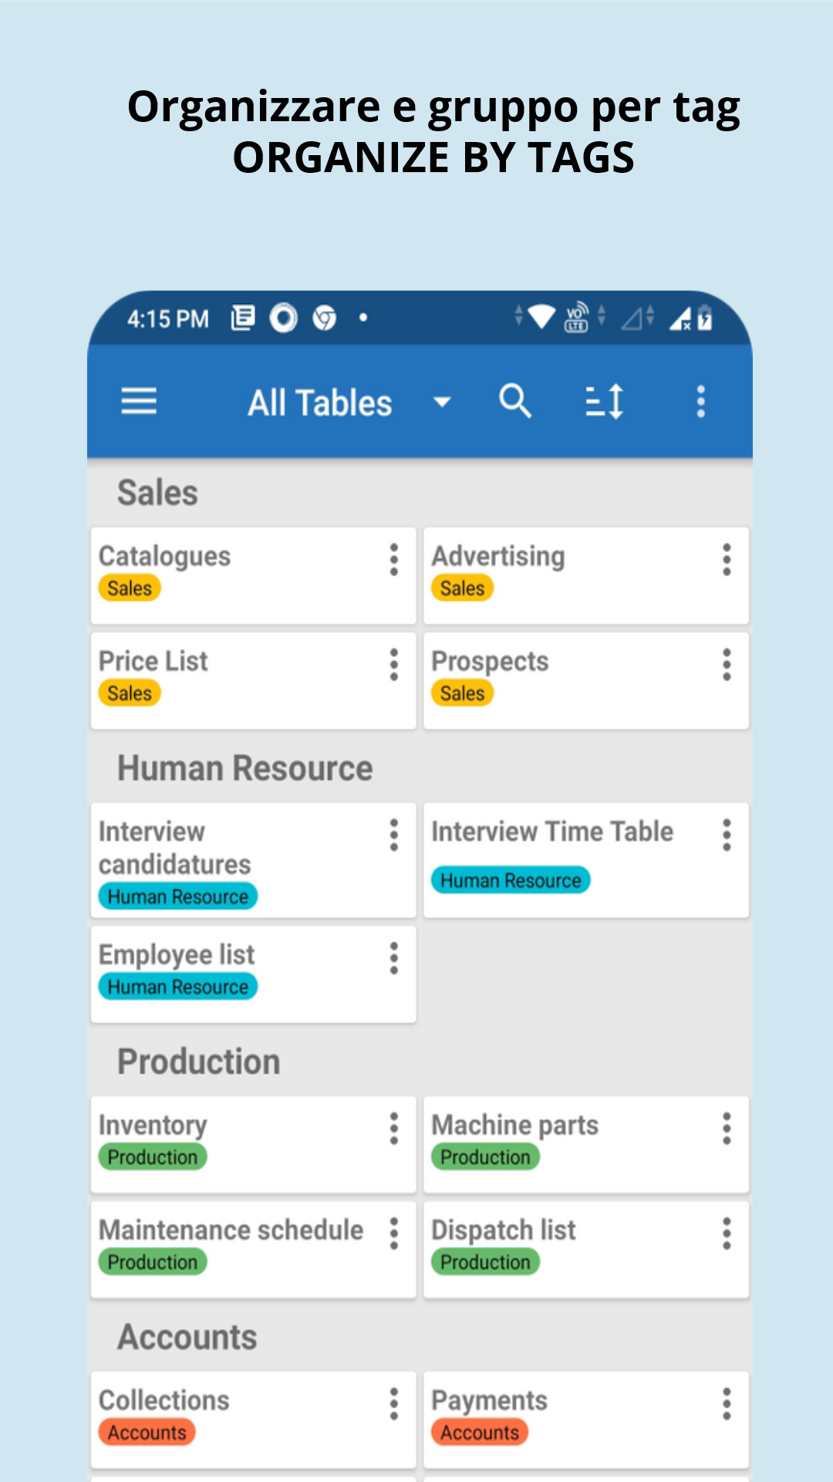Tap the yellow Sales tag on Prospects
833x1482 pixels.
(463, 693)
